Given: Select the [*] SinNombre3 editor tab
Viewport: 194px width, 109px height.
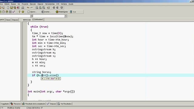Looking at the screenshot, I should click(x=38, y=19).
